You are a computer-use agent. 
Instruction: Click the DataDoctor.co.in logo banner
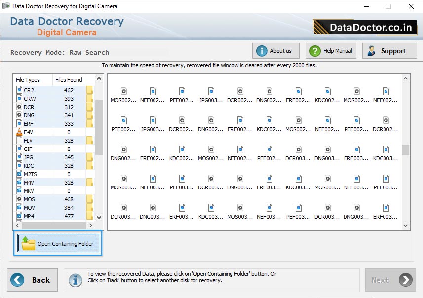tap(364, 27)
